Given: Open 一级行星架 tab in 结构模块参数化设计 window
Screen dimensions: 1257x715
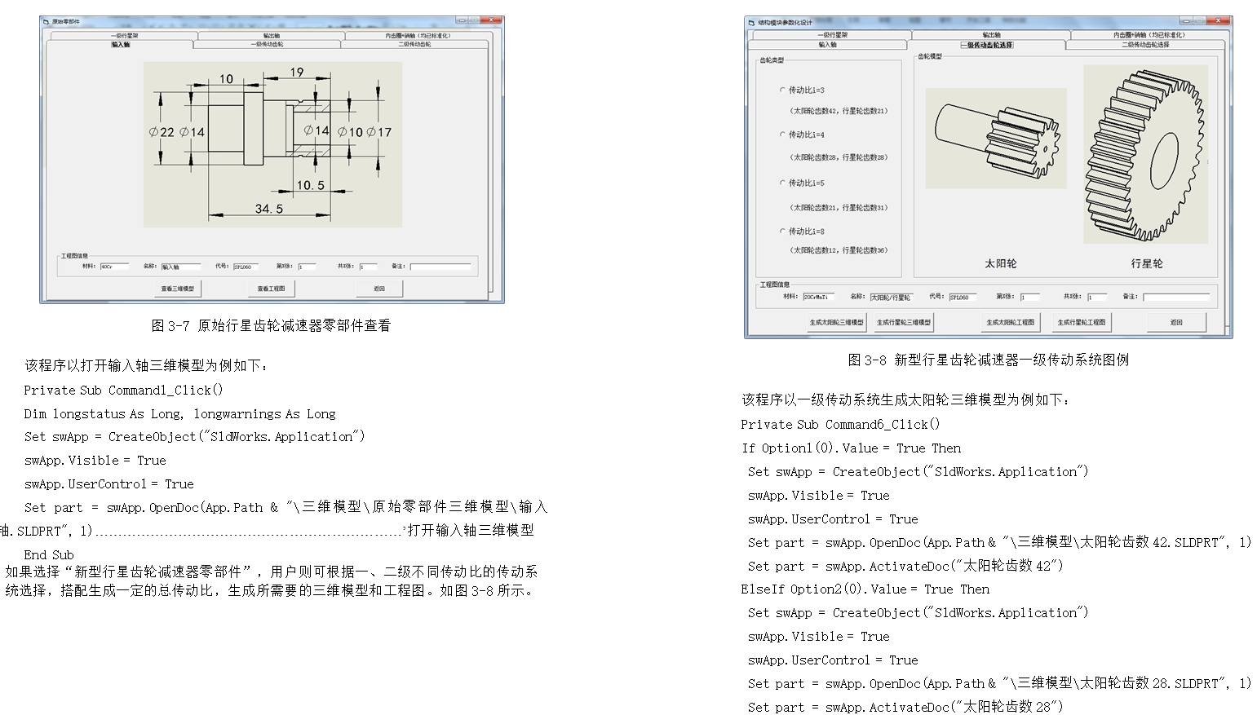Looking at the screenshot, I should click(x=833, y=35).
